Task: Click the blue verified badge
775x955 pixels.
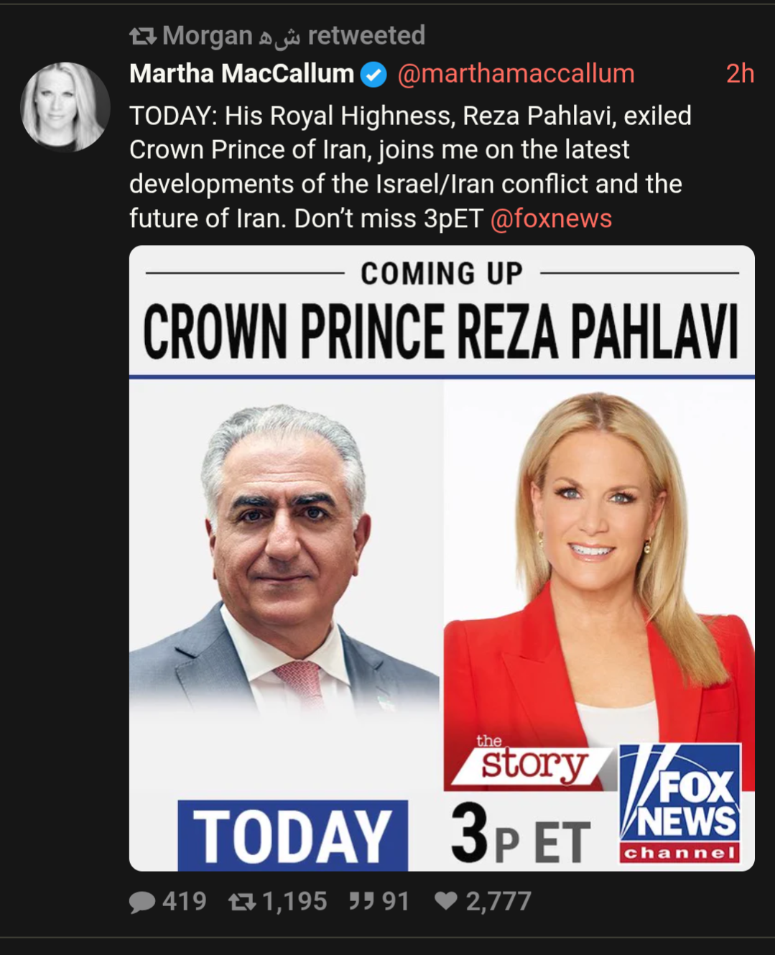Action: (x=373, y=74)
